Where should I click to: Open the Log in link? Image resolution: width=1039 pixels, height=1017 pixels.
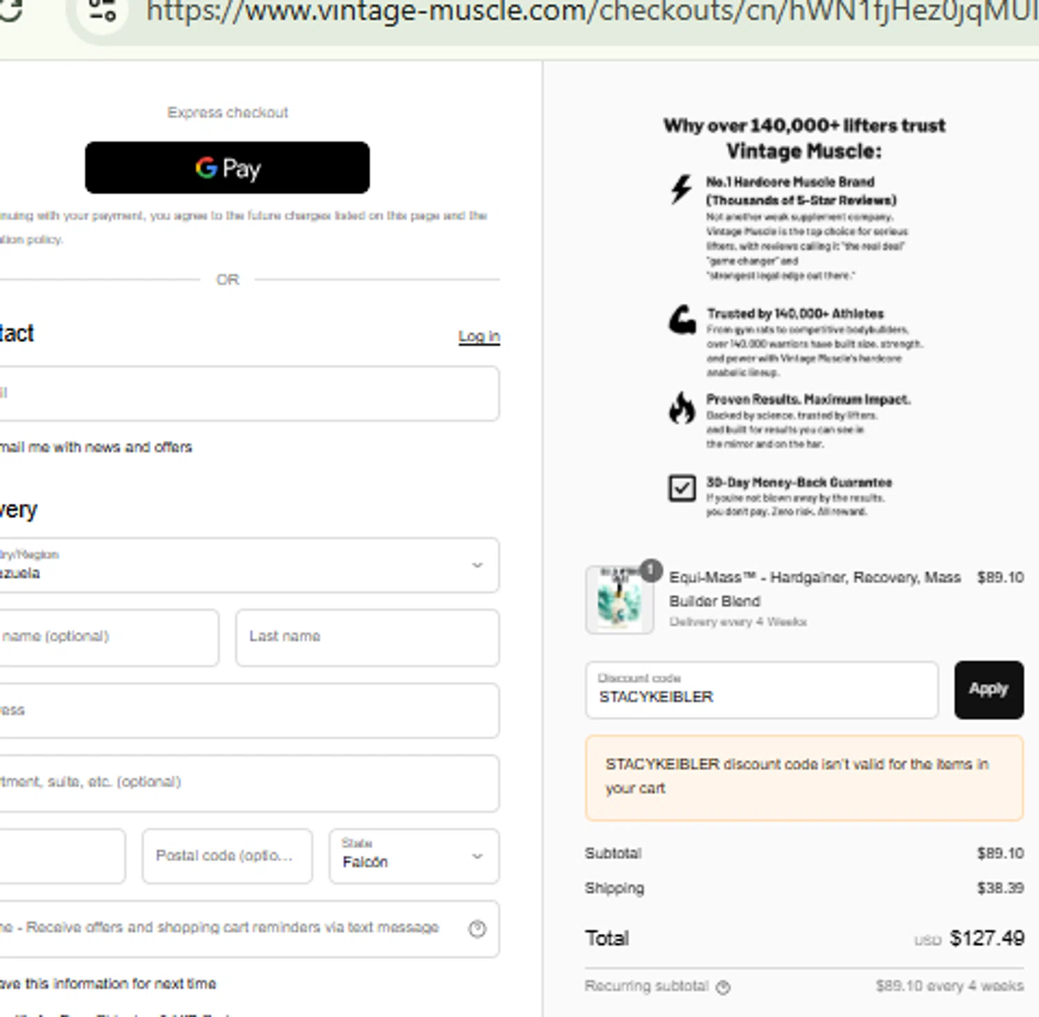click(479, 336)
